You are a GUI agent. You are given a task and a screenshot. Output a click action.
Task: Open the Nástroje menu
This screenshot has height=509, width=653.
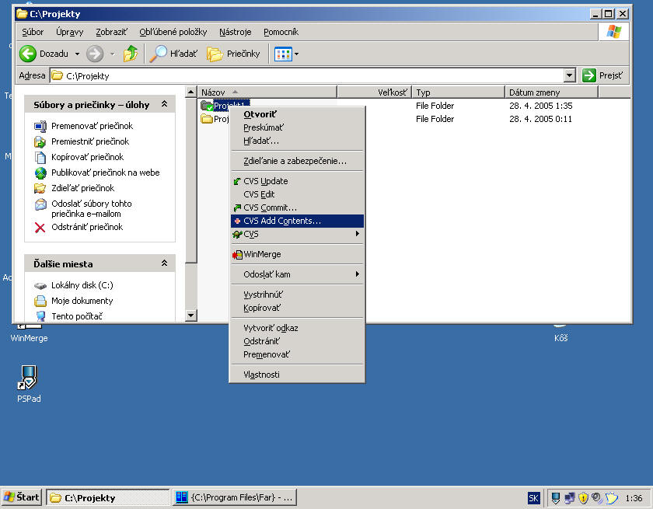click(236, 32)
